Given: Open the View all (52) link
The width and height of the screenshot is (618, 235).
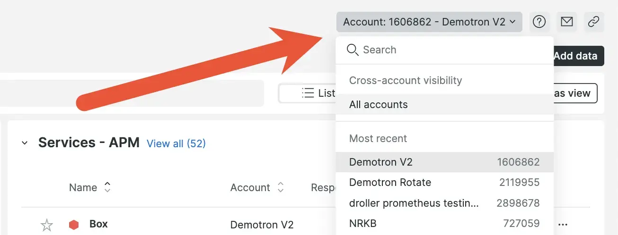Looking at the screenshot, I should tap(176, 143).
